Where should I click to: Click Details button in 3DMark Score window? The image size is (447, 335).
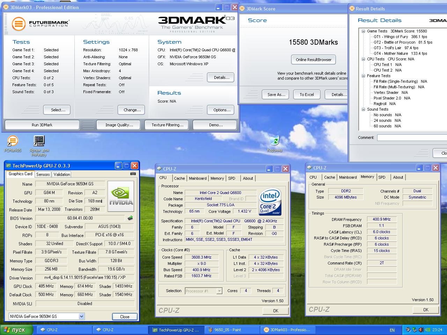(x=337, y=95)
